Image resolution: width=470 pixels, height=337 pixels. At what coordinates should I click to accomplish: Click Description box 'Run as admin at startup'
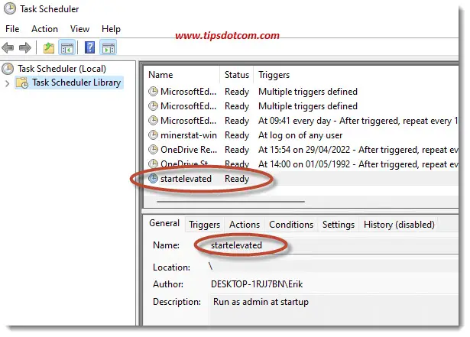click(334, 310)
